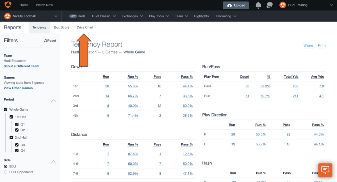Select the EDU side radio button
This screenshot has width=337, height=182.
coord(6,166)
